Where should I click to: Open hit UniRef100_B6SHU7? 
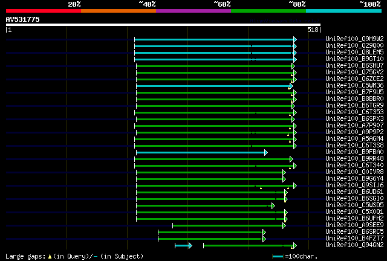click(x=354, y=66)
